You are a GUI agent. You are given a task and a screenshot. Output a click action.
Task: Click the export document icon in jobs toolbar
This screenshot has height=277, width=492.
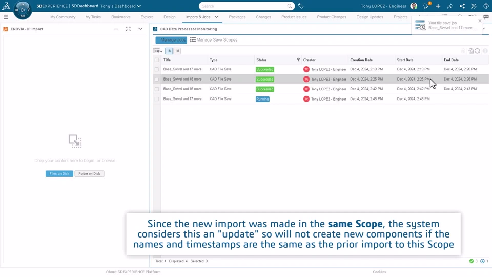pos(470,51)
